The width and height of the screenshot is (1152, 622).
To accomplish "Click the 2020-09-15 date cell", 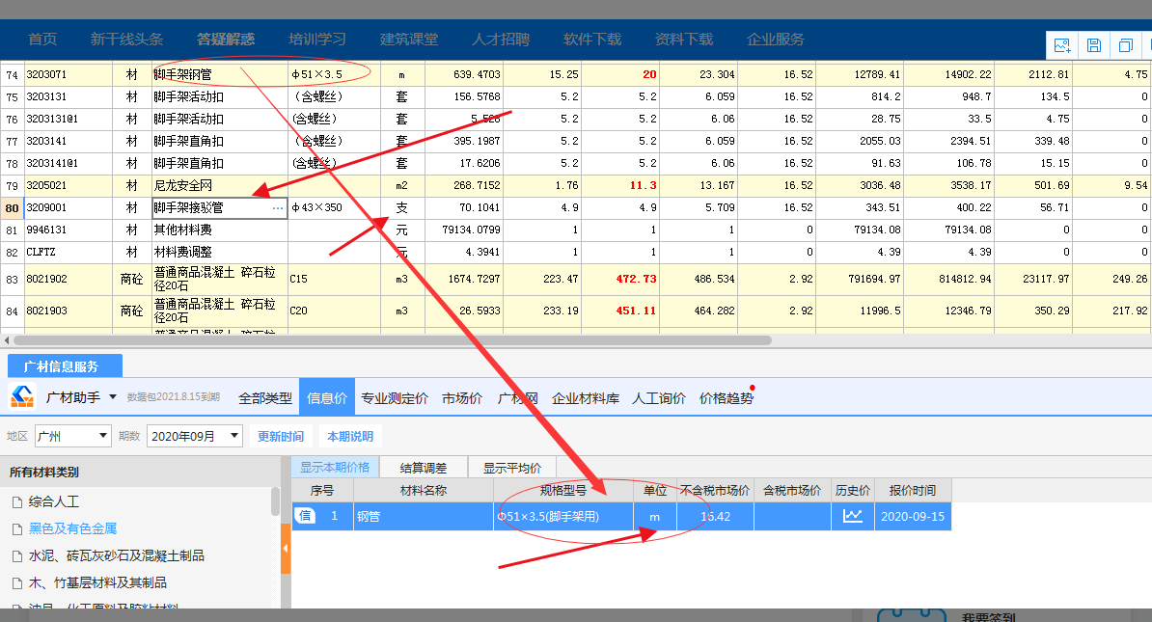I will [x=913, y=516].
